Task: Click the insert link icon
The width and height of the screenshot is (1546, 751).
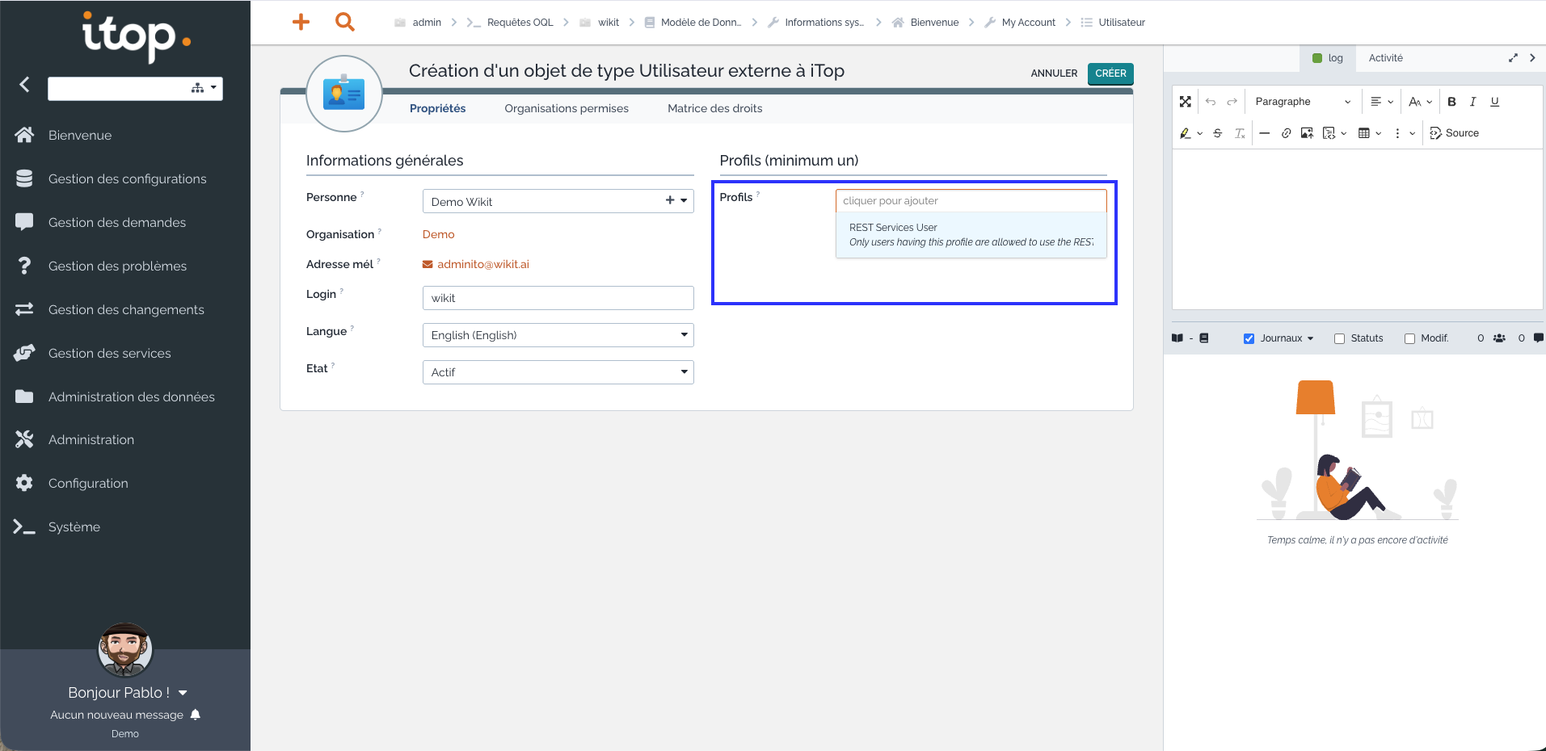Action: coord(1286,133)
